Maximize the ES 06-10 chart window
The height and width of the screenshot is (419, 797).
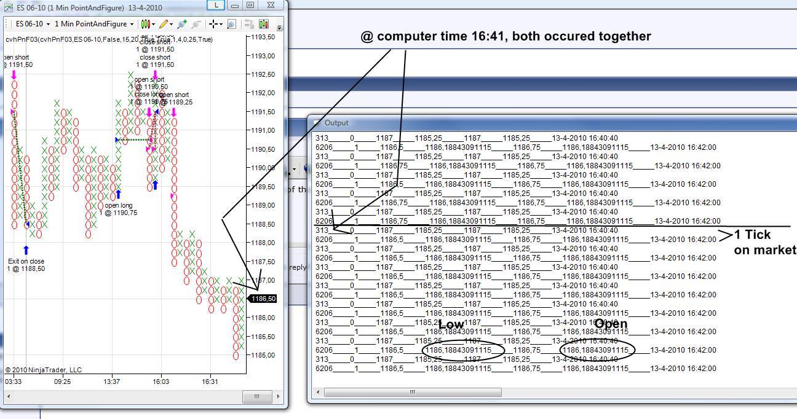coord(250,5)
